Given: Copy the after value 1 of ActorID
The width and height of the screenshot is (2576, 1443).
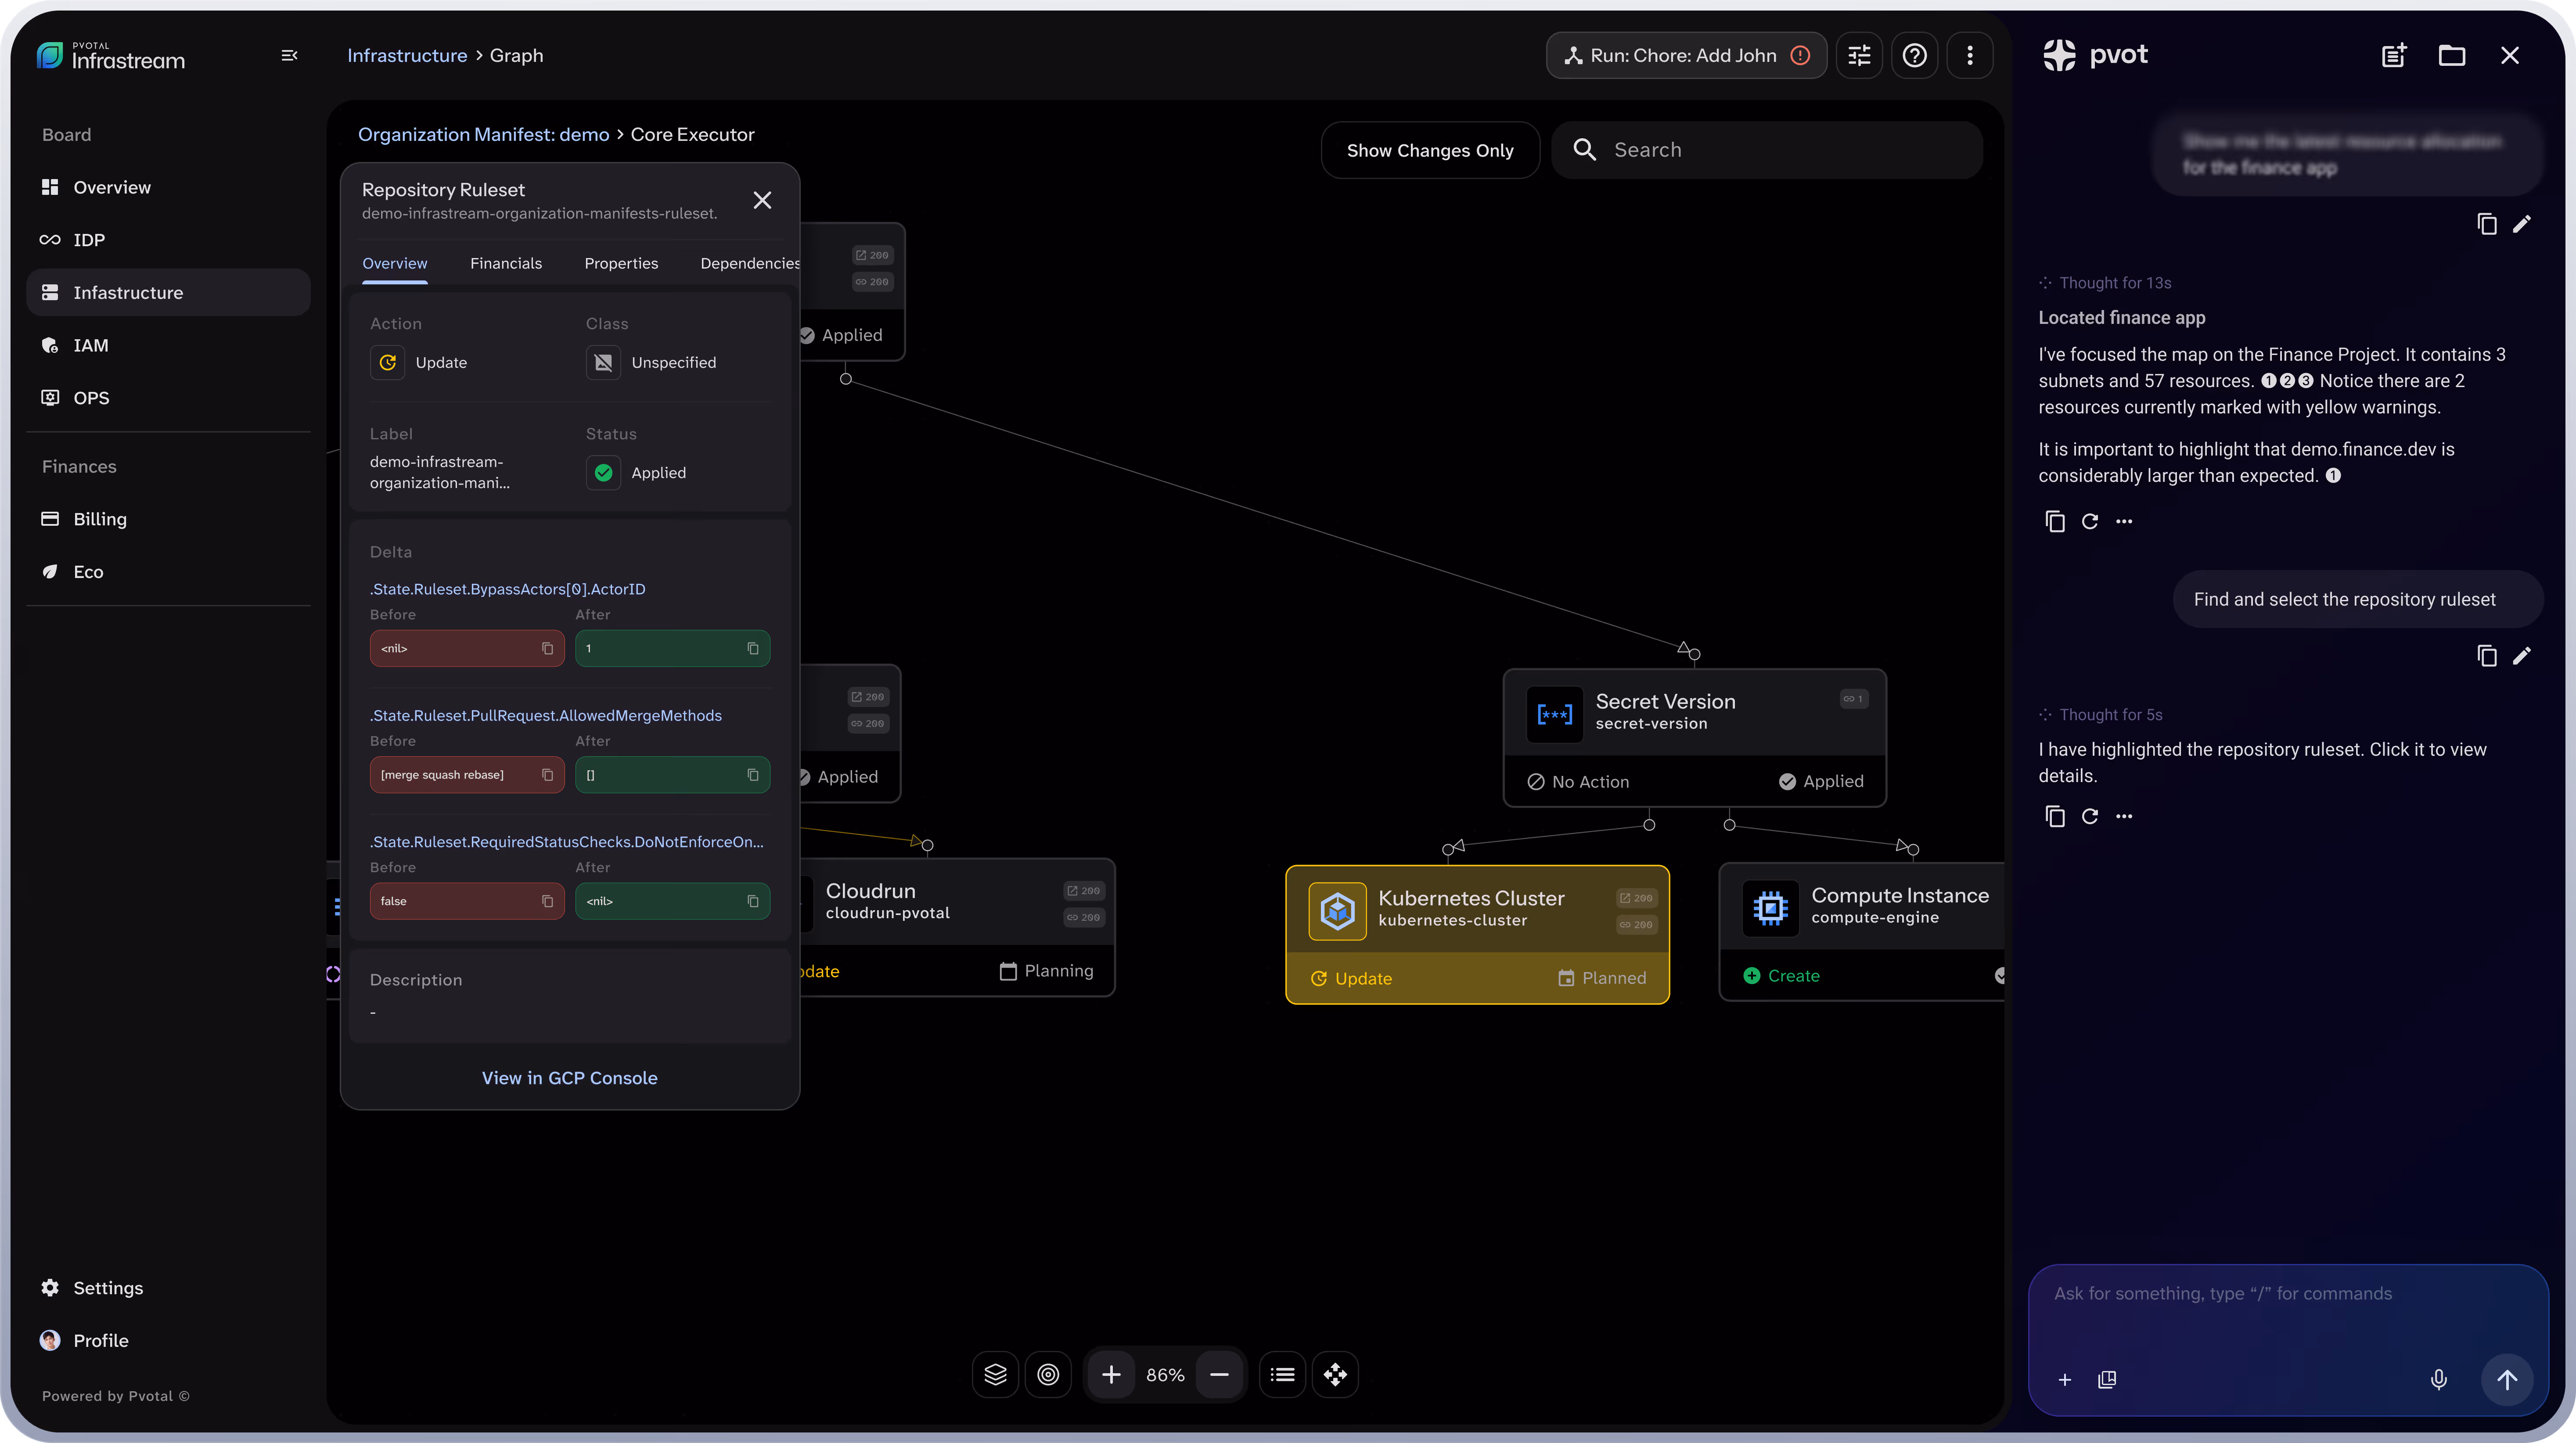Looking at the screenshot, I should click(x=753, y=649).
